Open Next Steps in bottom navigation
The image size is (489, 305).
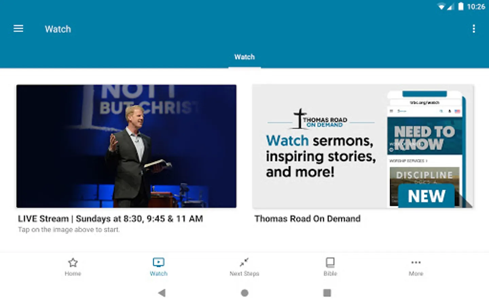coord(244,267)
